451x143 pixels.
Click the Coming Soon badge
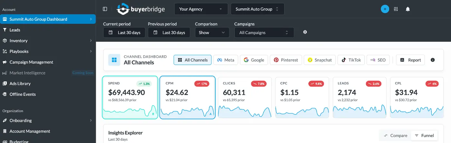click(x=83, y=73)
